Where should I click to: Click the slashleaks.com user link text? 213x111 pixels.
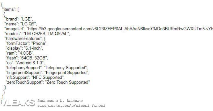click(x=71, y=105)
